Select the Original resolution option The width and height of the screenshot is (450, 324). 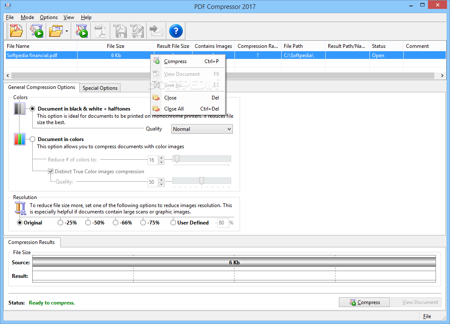[x=20, y=223]
